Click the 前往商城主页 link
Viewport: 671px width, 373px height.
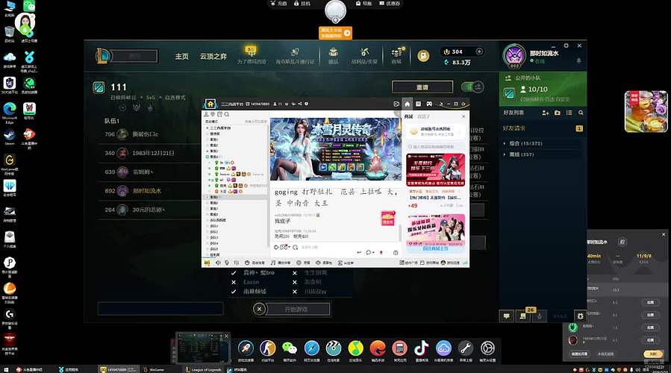[435, 248]
